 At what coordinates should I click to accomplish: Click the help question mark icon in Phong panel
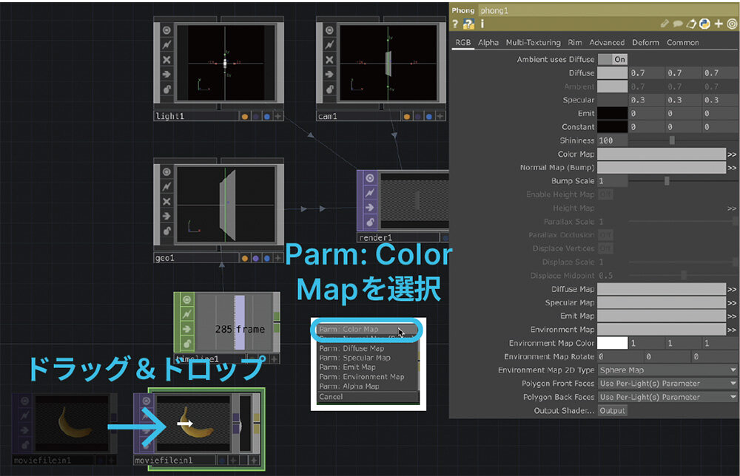point(456,24)
